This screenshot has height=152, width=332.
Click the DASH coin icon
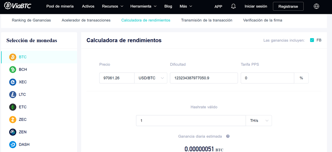(x=13, y=145)
